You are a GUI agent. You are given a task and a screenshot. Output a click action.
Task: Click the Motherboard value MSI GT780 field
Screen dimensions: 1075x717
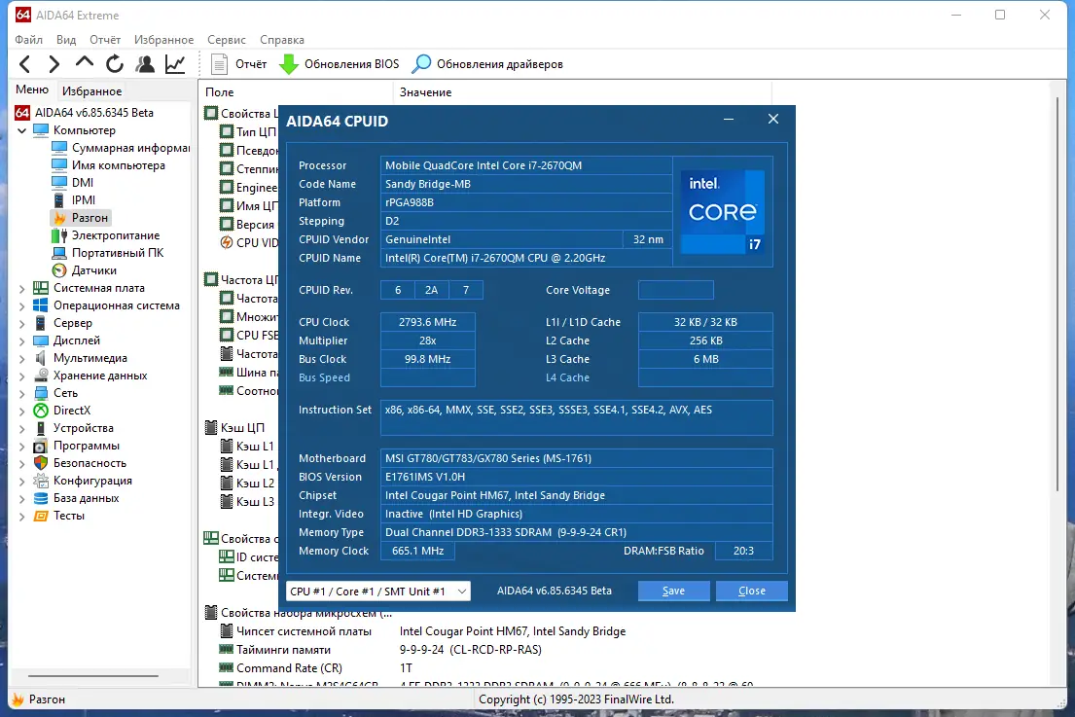coord(576,458)
